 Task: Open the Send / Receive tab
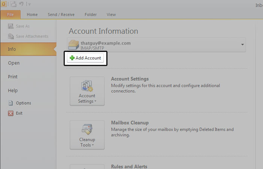click(61, 15)
